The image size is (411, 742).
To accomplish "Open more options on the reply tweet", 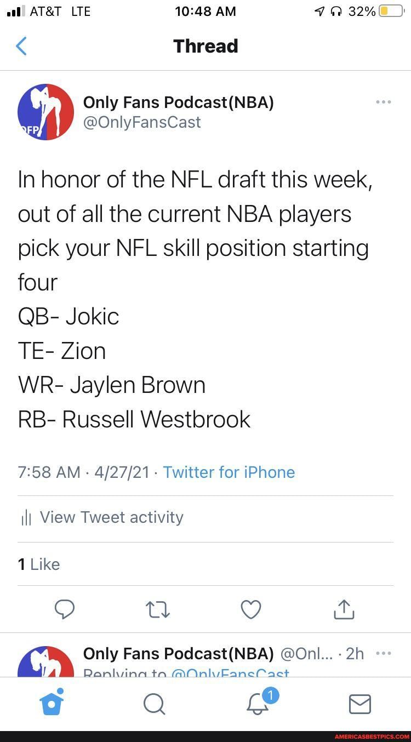I will pos(383,653).
